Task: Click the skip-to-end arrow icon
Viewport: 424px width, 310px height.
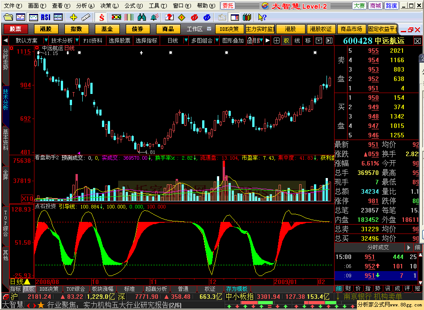Action: [x=329, y=41]
